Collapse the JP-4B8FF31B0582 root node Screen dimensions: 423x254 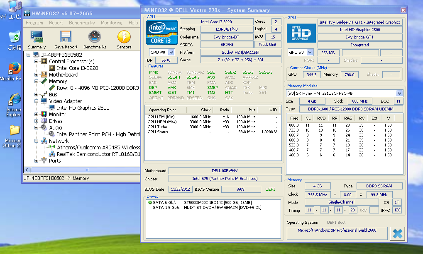tap(28, 55)
